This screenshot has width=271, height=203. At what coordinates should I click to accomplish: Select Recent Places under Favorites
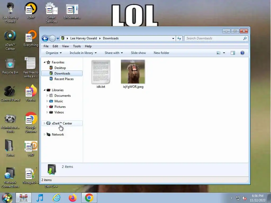pyautogui.click(x=64, y=79)
